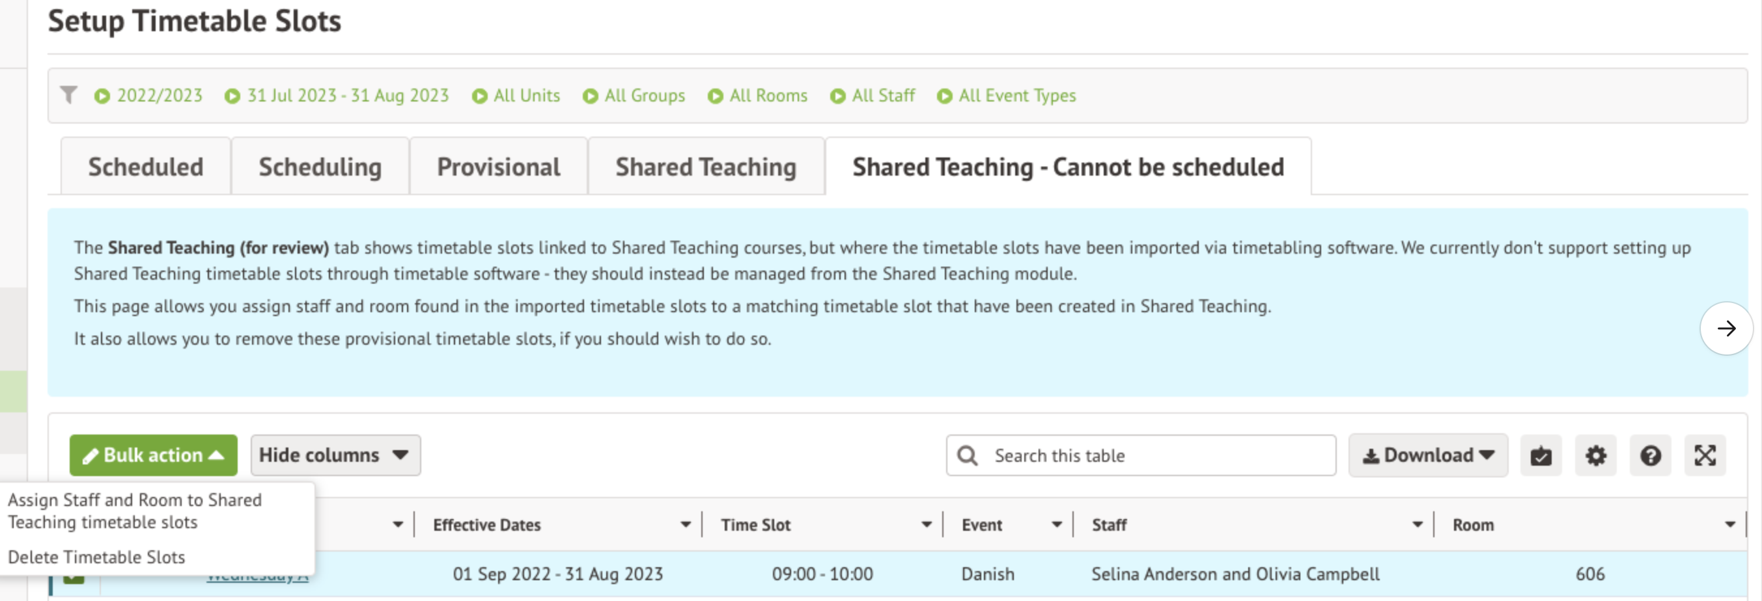Click the right arrow circle button

click(x=1726, y=328)
